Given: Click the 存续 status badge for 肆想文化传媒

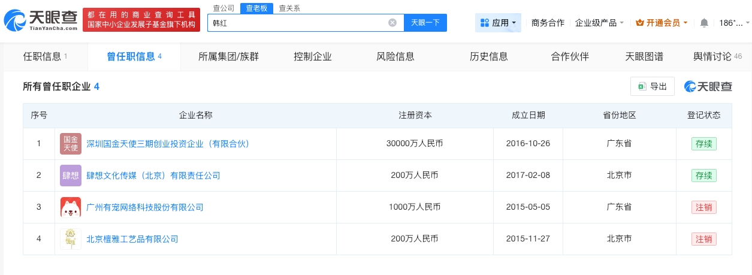Looking at the screenshot, I should pyautogui.click(x=704, y=176).
